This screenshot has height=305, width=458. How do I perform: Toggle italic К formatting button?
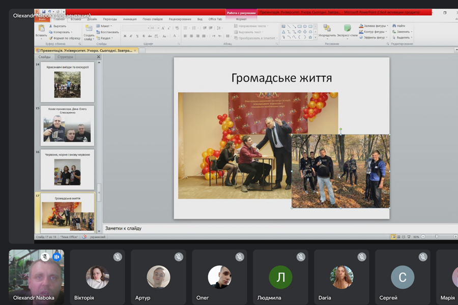pyautogui.click(x=131, y=36)
